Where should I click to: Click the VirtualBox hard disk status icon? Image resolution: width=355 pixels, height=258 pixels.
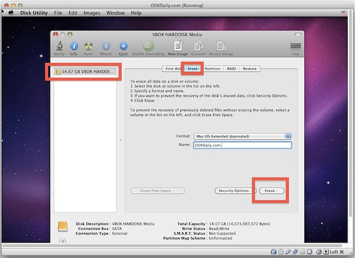pos(274,252)
